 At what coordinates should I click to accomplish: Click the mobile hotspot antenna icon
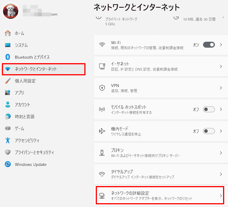pyautogui.click(x=102, y=109)
